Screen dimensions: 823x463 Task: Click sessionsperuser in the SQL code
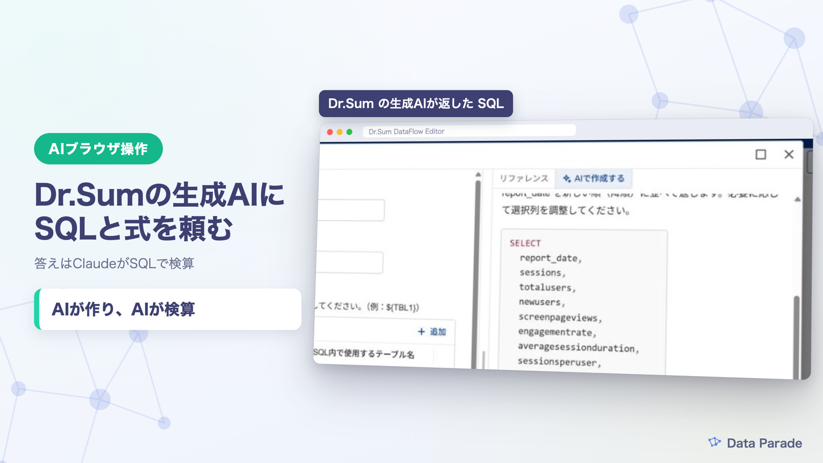pos(558,362)
